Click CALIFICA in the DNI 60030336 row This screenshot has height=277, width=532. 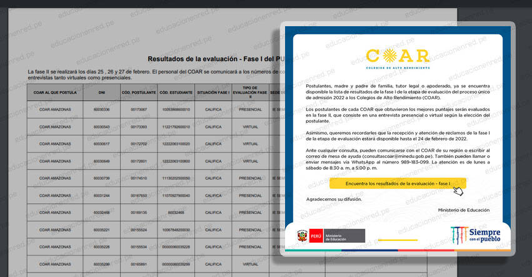pos(213,110)
